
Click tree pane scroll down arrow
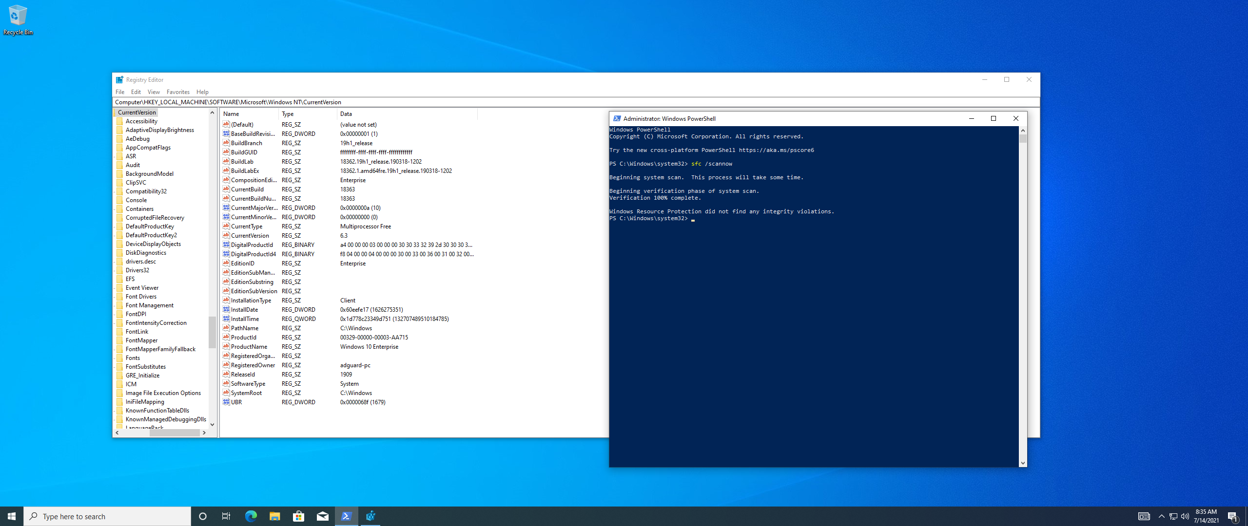212,425
